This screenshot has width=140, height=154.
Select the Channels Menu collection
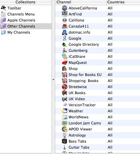pos(26,14)
